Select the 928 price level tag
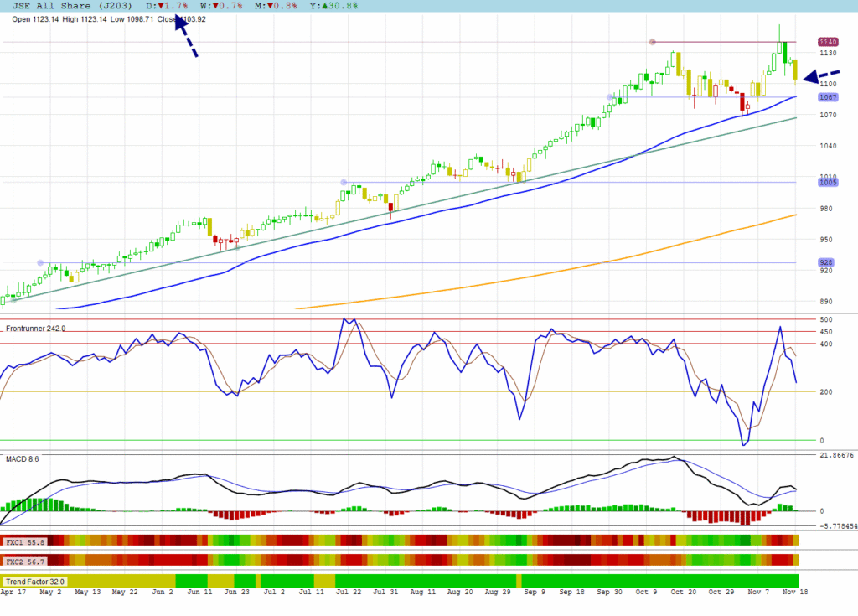858x616 pixels. 826,262
